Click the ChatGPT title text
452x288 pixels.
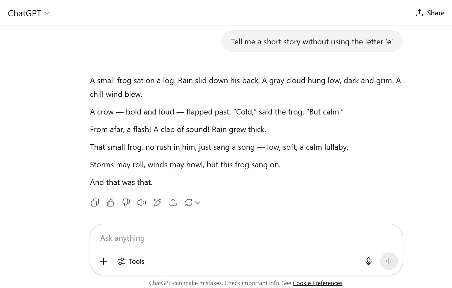24,13
